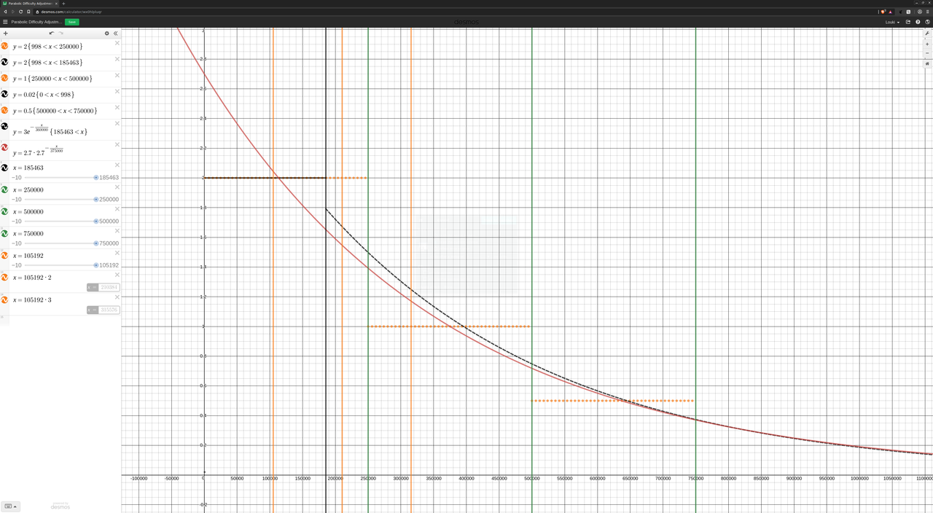Delete expression y=1{250000<x<500000}
The image size is (933, 513).
pos(117,75)
